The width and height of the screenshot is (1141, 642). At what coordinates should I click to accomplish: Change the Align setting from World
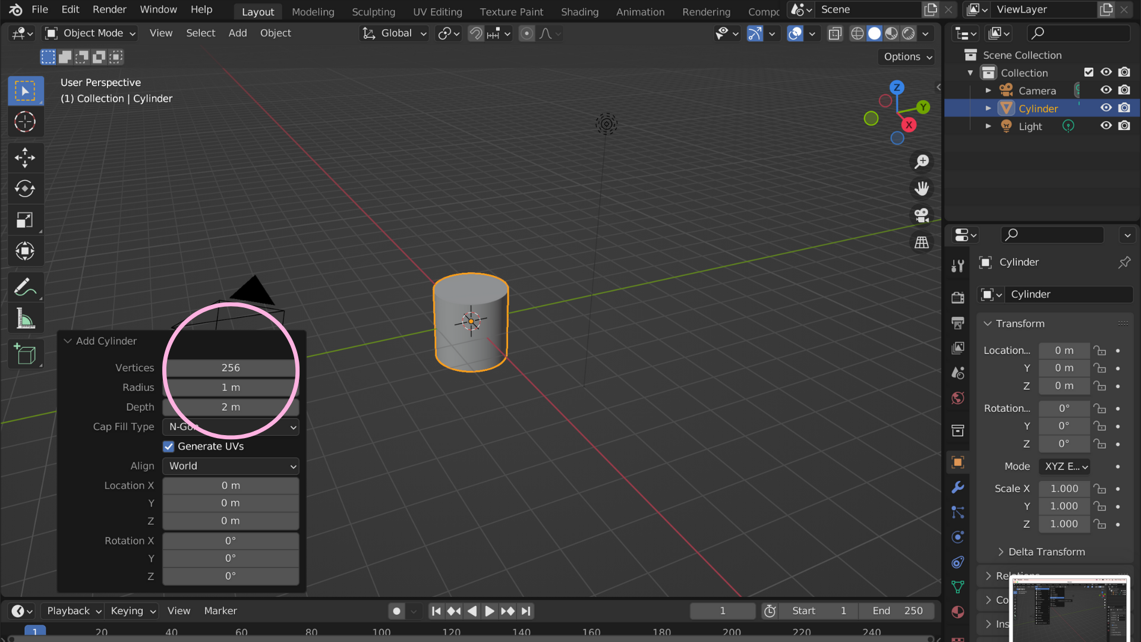pos(231,466)
